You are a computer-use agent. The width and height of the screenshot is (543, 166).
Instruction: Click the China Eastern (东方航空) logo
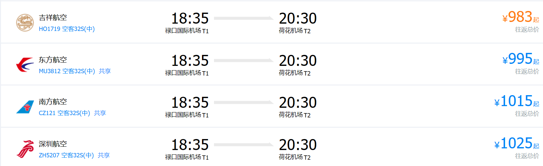pos(25,65)
